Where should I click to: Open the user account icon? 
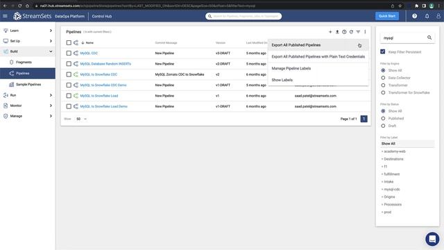[x=438, y=16]
